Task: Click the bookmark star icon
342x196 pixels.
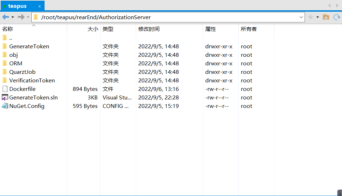Action: pos(310,17)
